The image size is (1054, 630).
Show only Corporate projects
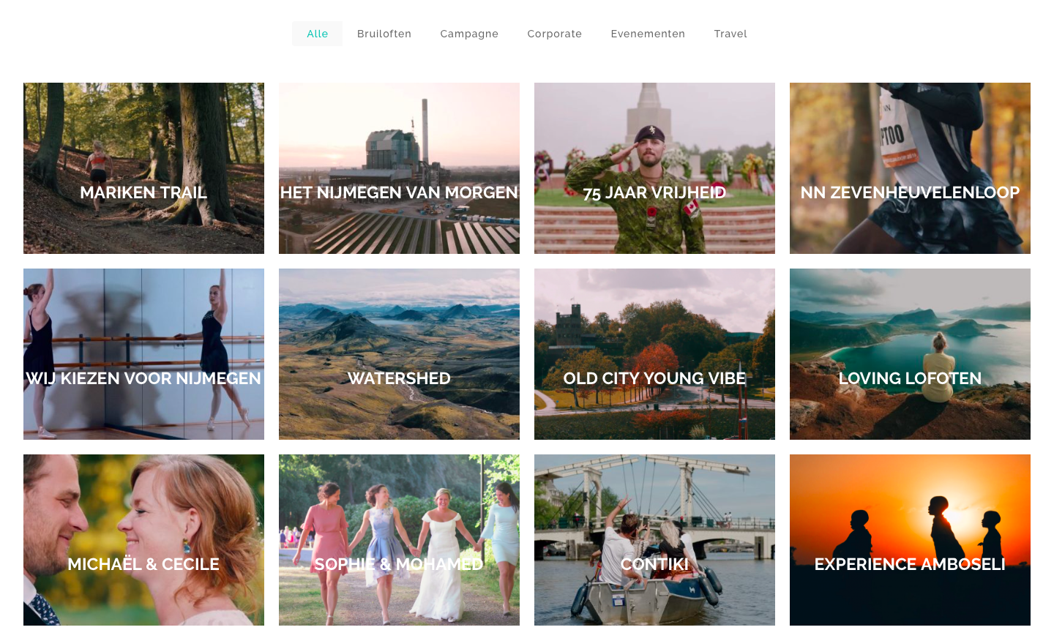(x=554, y=34)
